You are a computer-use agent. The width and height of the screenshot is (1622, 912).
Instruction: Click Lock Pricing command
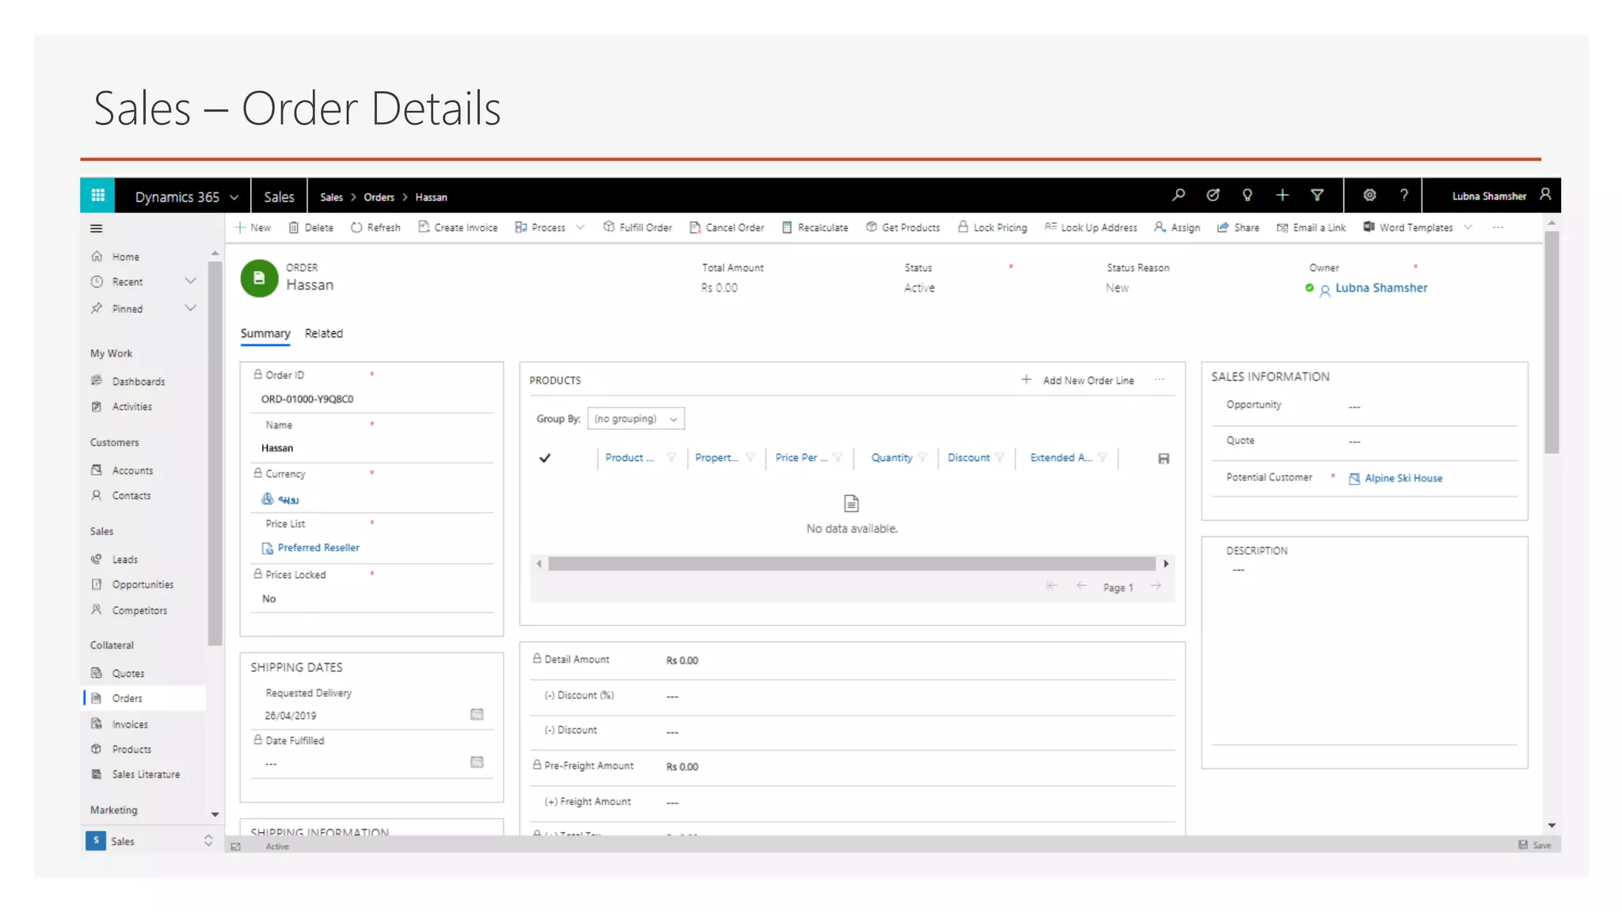[992, 227]
